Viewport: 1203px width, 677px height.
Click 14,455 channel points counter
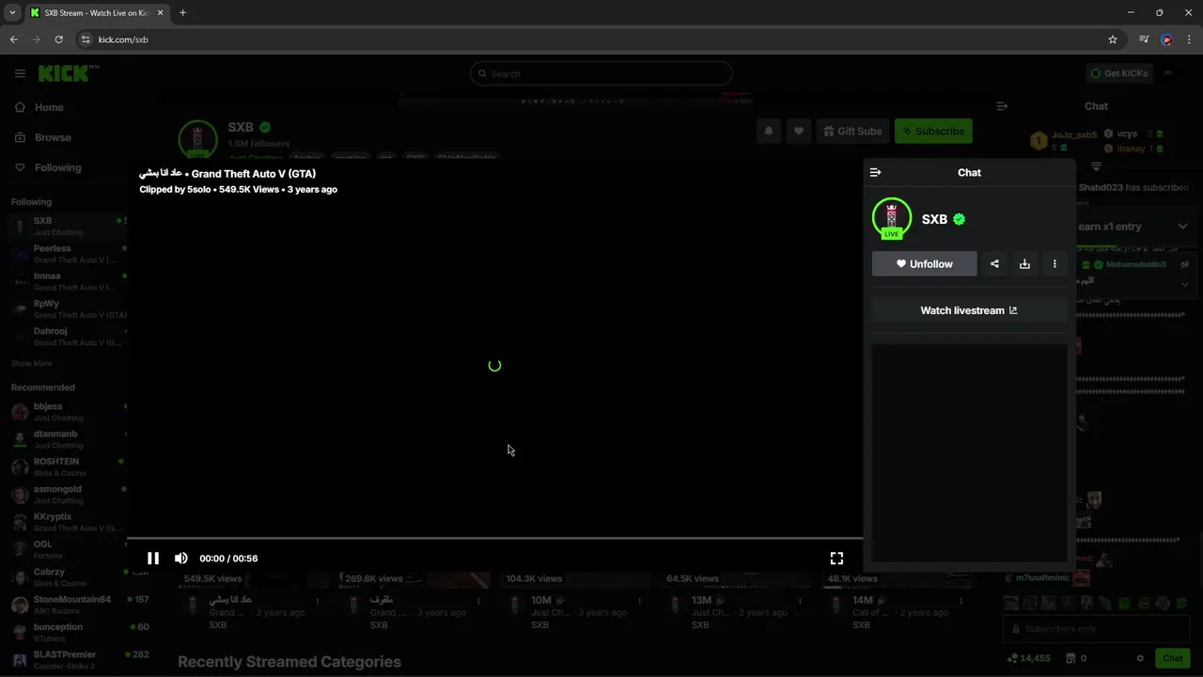click(x=1028, y=658)
